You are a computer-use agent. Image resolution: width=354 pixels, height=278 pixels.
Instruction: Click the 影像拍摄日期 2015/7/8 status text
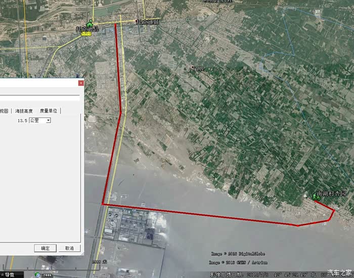240,275
